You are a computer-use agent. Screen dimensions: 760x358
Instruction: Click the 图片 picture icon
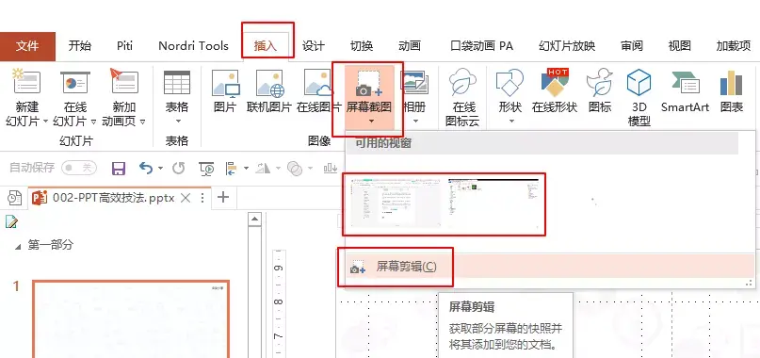pyautogui.click(x=225, y=83)
